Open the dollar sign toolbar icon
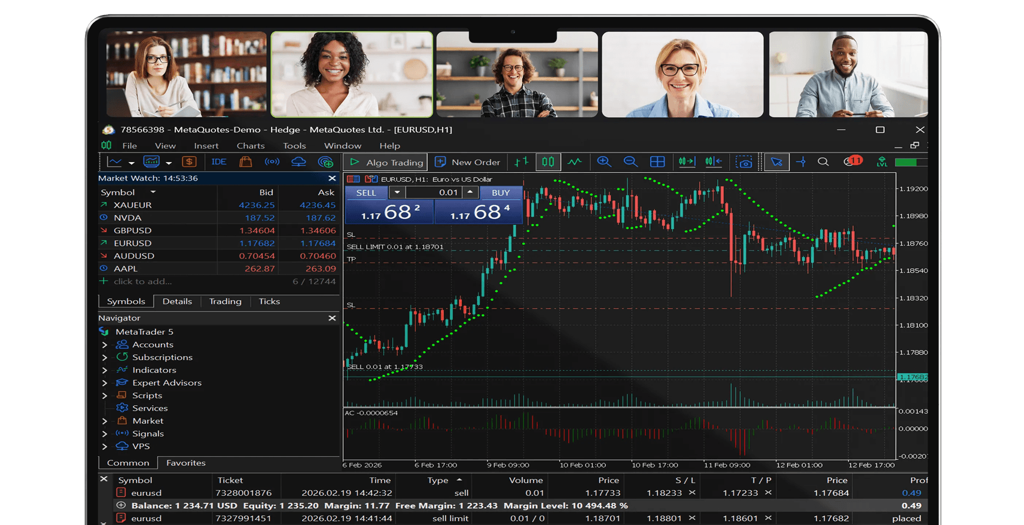Image resolution: width=1024 pixels, height=525 pixels. coord(189,162)
